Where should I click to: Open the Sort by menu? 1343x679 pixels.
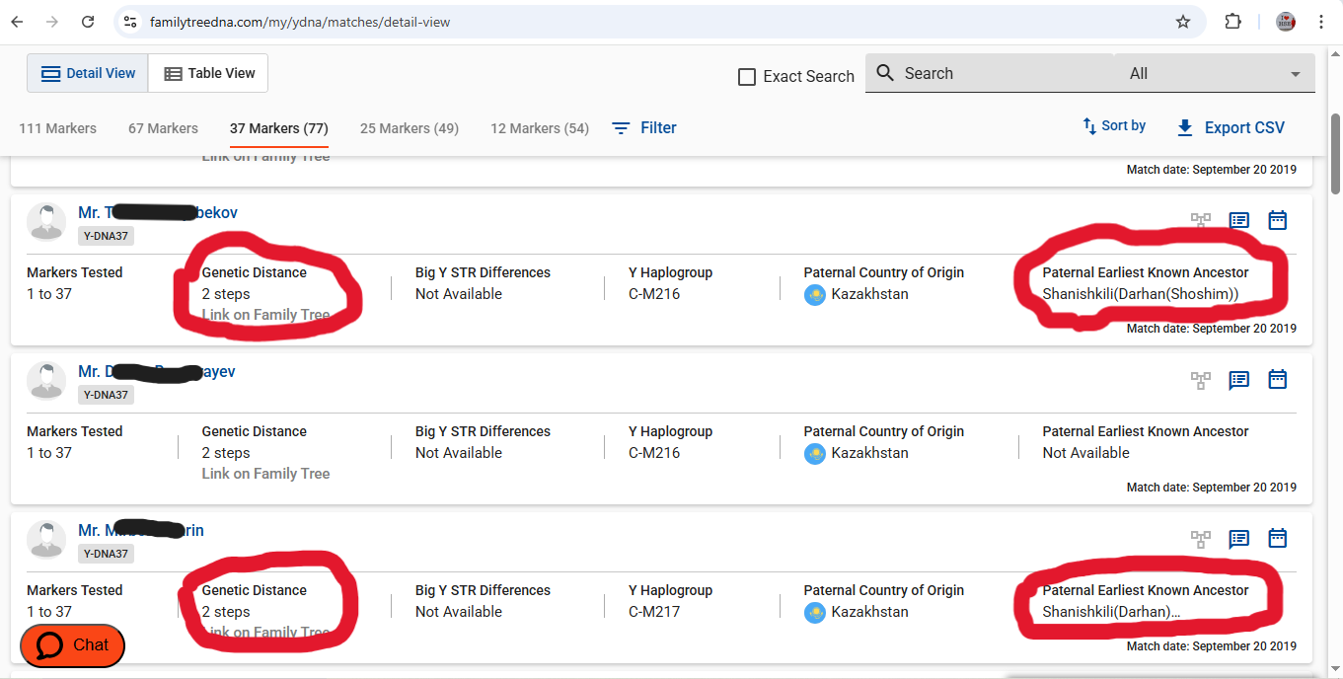coord(1114,126)
